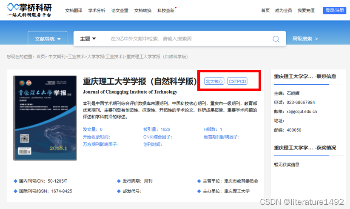Click breadcrumb 工业技术 link
The image size is (350, 209).
click(77, 57)
